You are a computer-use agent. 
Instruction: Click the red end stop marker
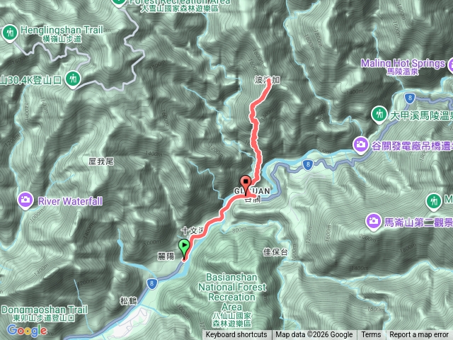pos(246,185)
